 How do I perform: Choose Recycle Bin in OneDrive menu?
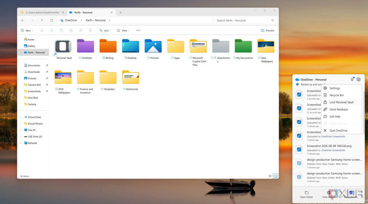(341, 95)
